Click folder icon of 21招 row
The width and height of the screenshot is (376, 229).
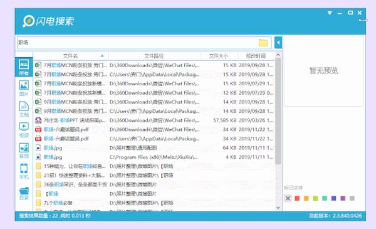pyautogui.click(x=38, y=175)
